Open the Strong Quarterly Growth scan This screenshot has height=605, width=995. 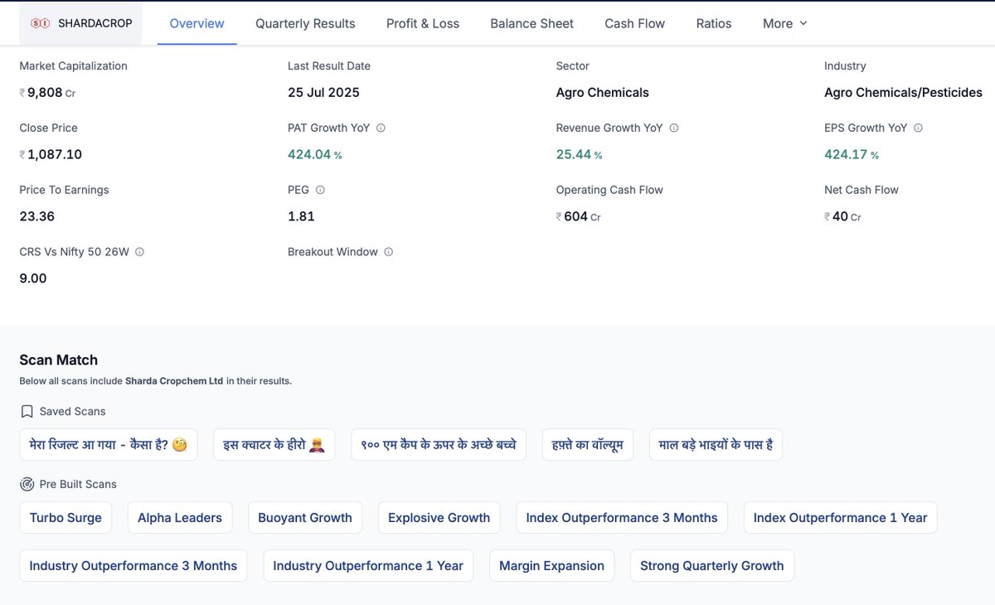point(712,566)
